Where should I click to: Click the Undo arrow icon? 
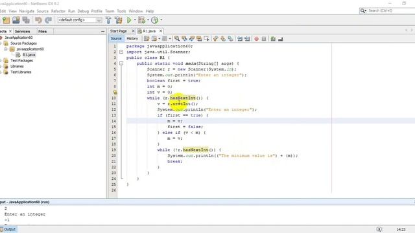coord(38,20)
